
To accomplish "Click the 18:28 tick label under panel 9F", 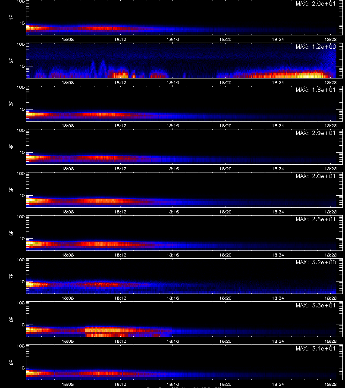I will 331,384.
